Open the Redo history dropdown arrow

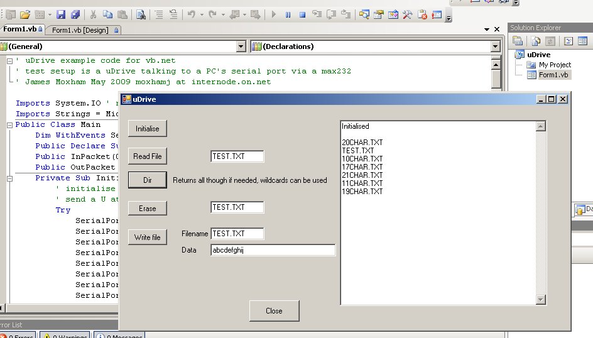click(x=223, y=14)
